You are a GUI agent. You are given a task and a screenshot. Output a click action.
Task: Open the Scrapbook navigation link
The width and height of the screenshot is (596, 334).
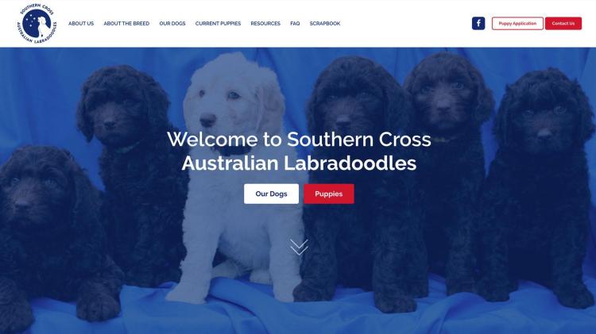325,24
